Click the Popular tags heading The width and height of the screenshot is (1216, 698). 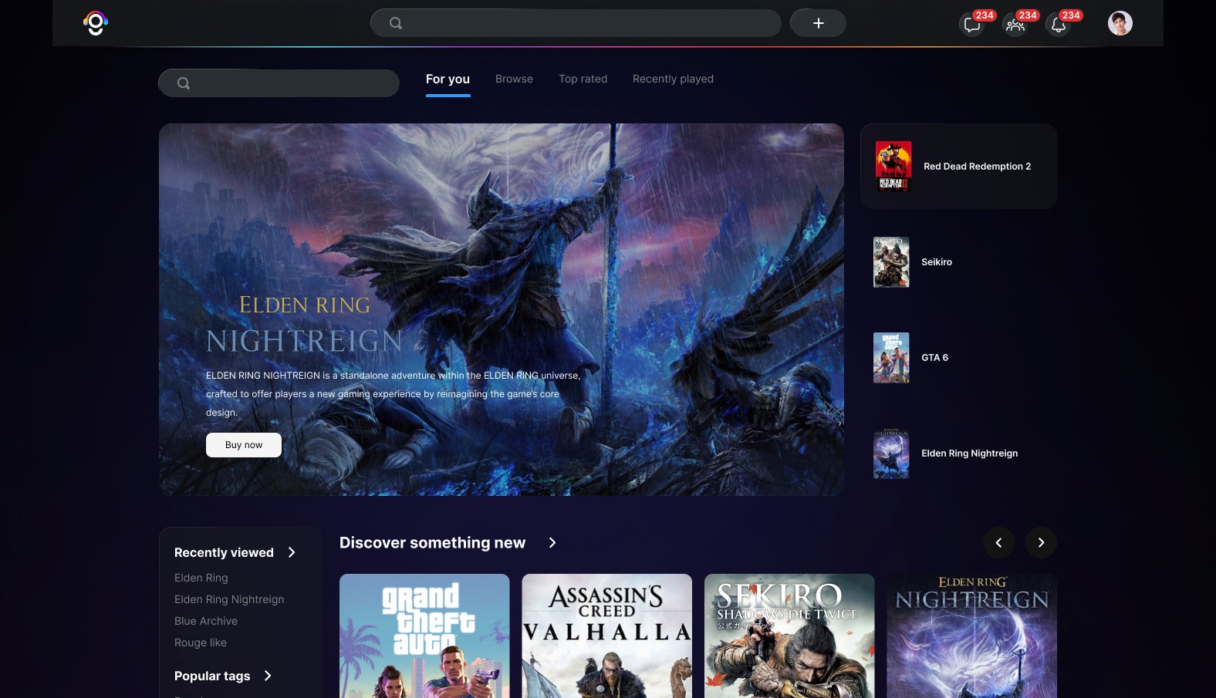[212, 676]
